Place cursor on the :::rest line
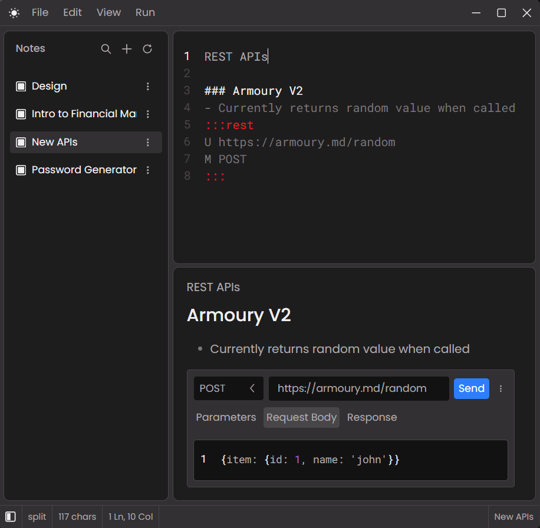 tap(229, 126)
